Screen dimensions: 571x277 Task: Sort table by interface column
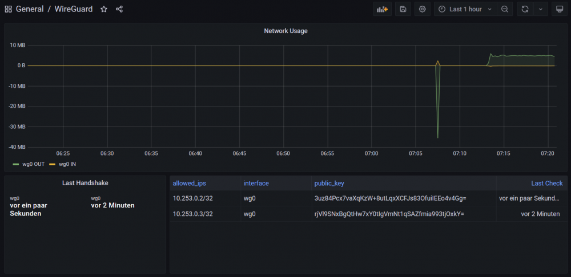point(256,183)
